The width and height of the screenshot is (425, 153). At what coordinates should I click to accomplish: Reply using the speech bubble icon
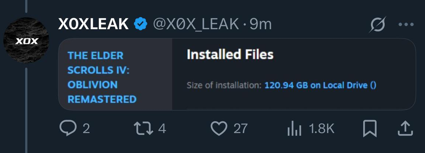(67, 129)
